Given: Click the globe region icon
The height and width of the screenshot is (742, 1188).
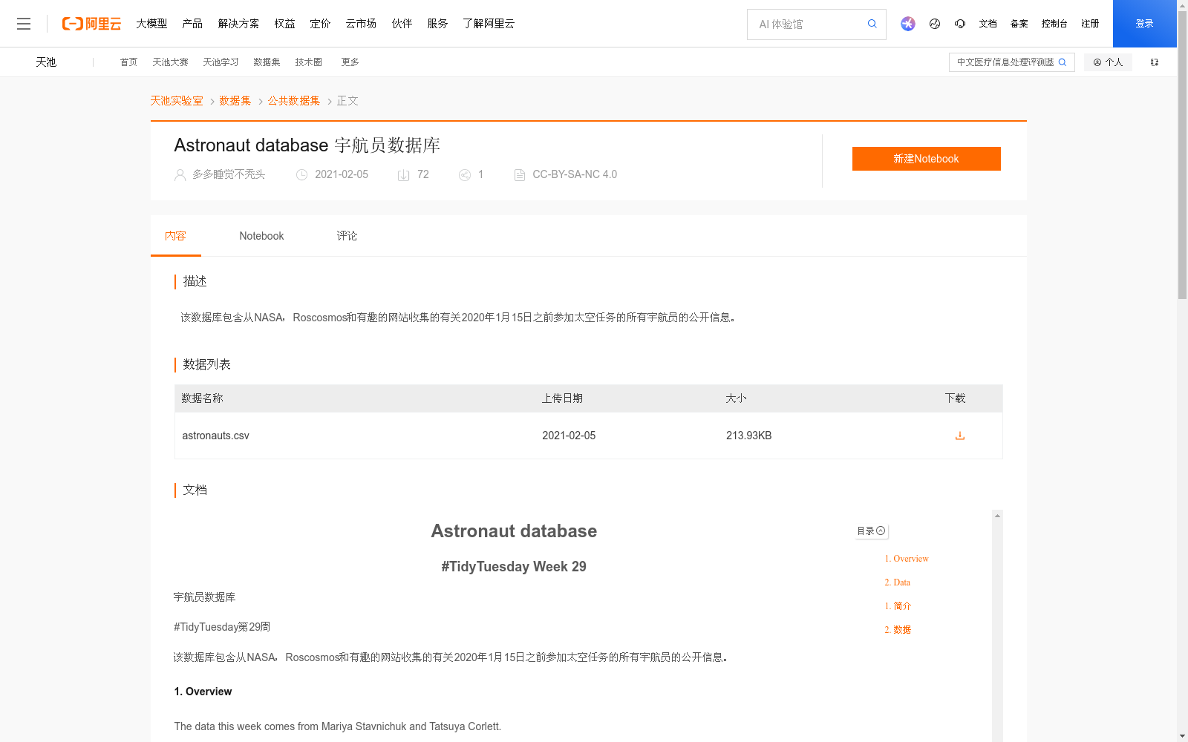Looking at the screenshot, I should (935, 24).
